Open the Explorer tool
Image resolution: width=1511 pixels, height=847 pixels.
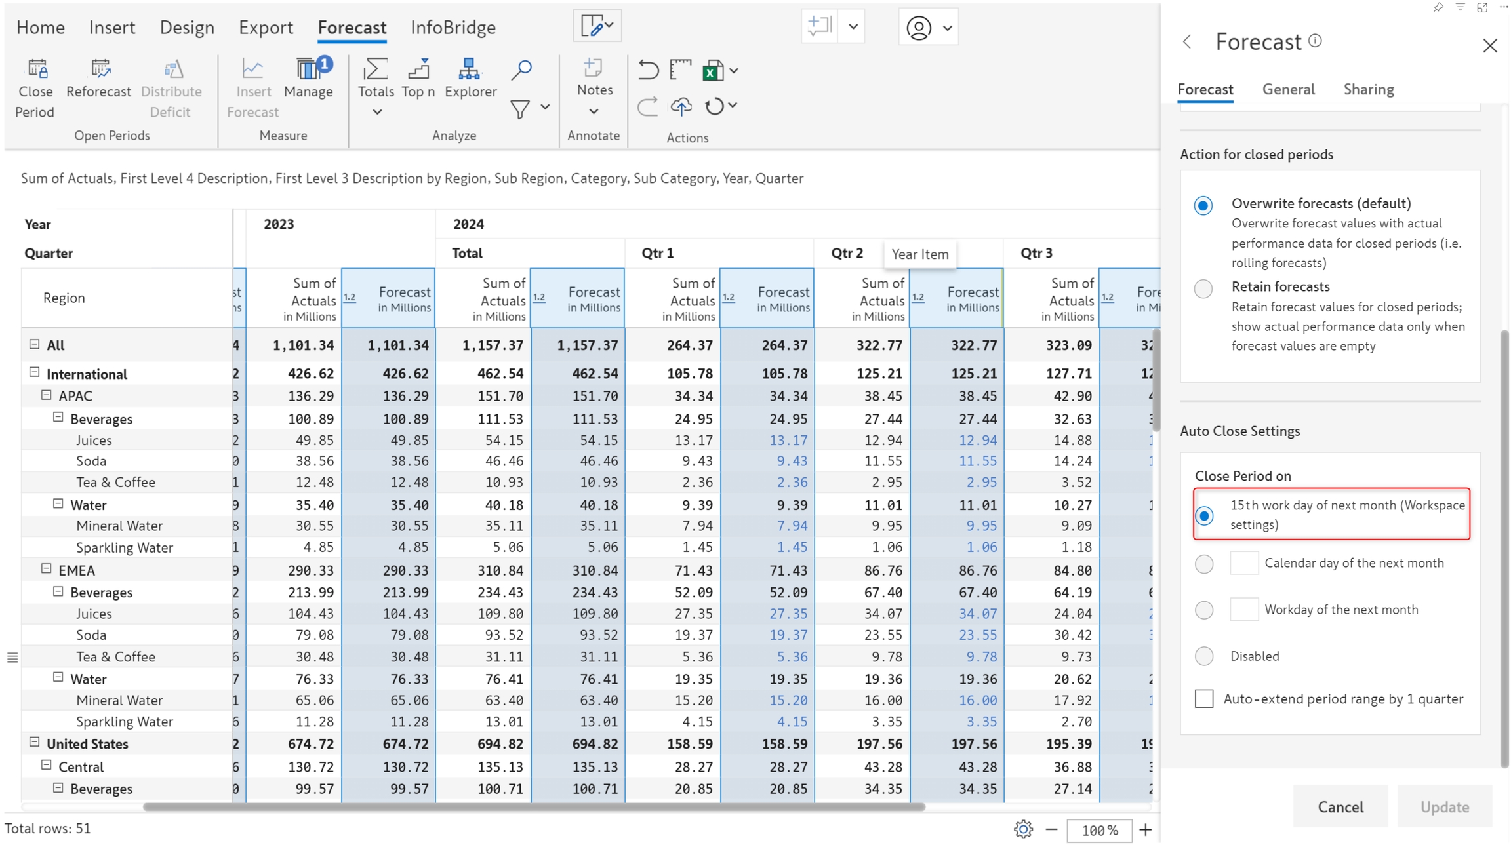click(470, 69)
